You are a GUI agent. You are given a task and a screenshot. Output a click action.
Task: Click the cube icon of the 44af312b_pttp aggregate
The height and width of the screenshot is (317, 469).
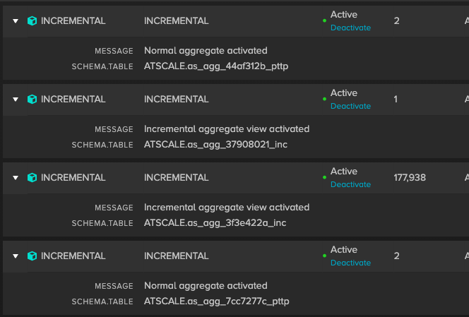pyautogui.click(x=32, y=21)
